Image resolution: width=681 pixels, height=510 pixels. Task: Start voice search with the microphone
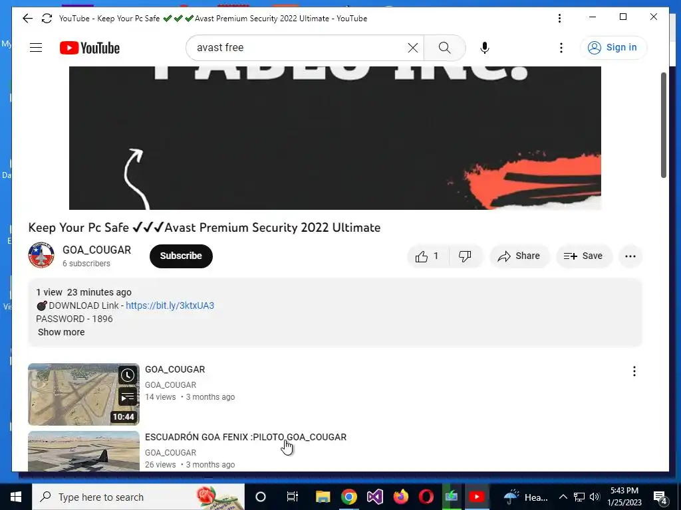click(485, 48)
